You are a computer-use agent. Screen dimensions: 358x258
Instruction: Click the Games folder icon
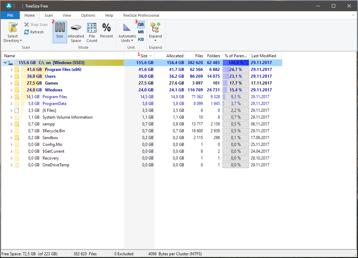[17, 83]
